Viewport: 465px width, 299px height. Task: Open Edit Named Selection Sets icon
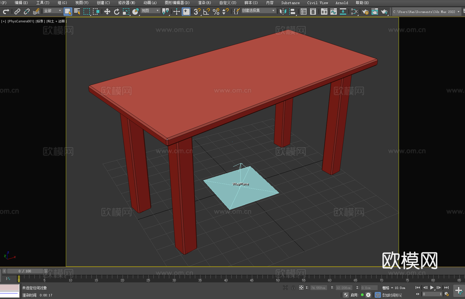click(x=237, y=11)
